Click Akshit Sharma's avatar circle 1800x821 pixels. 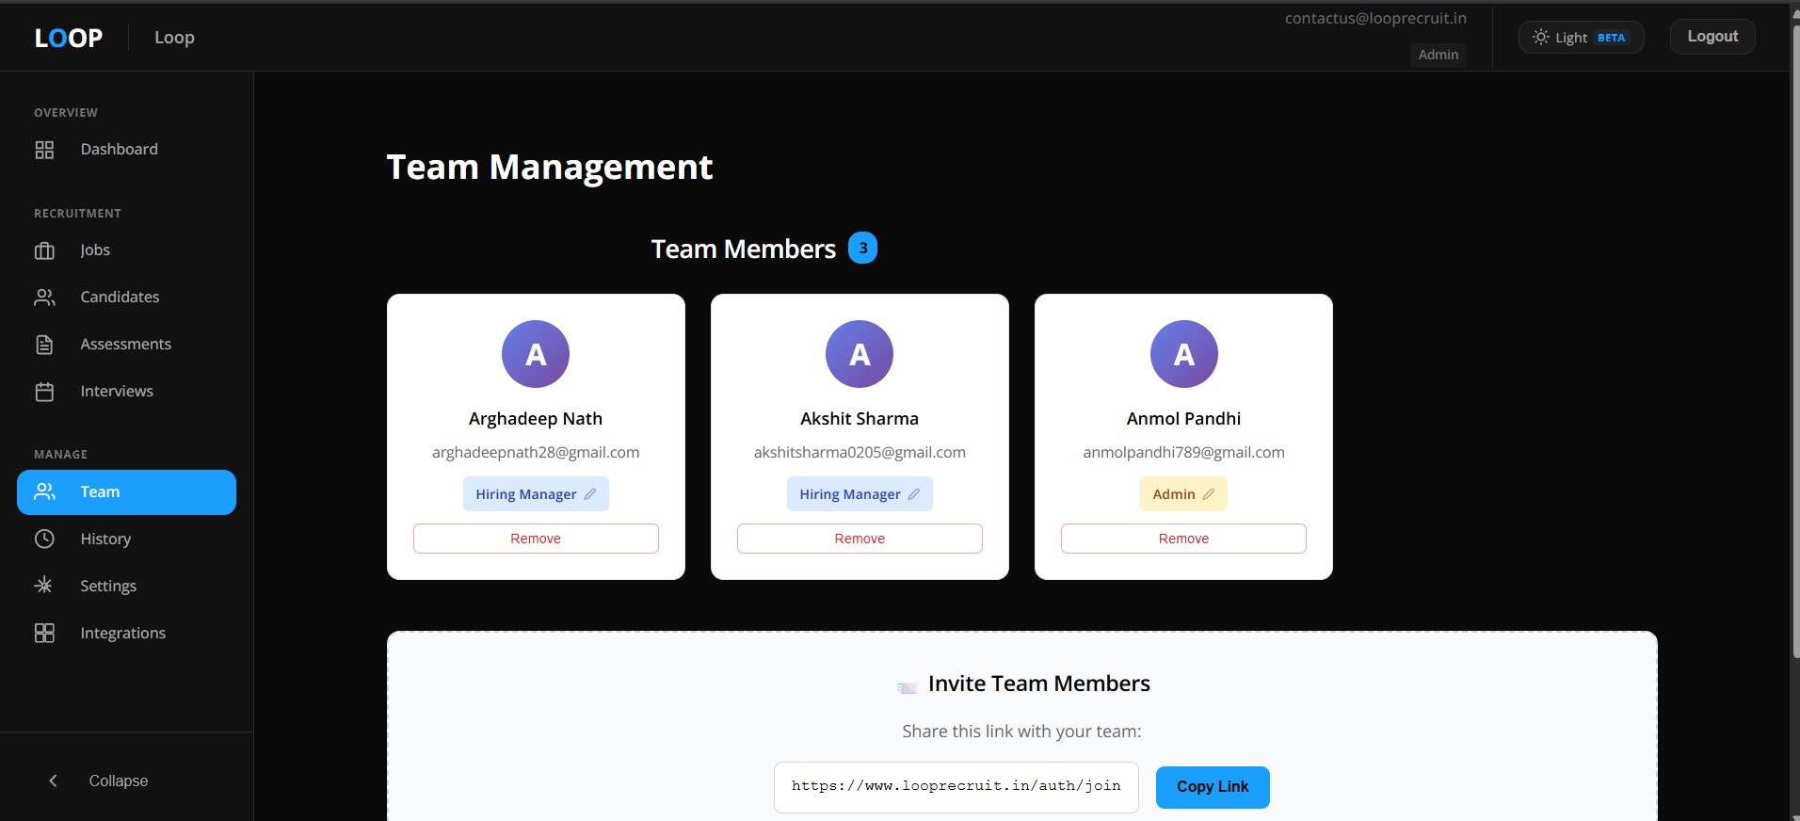tap(860, 354)
